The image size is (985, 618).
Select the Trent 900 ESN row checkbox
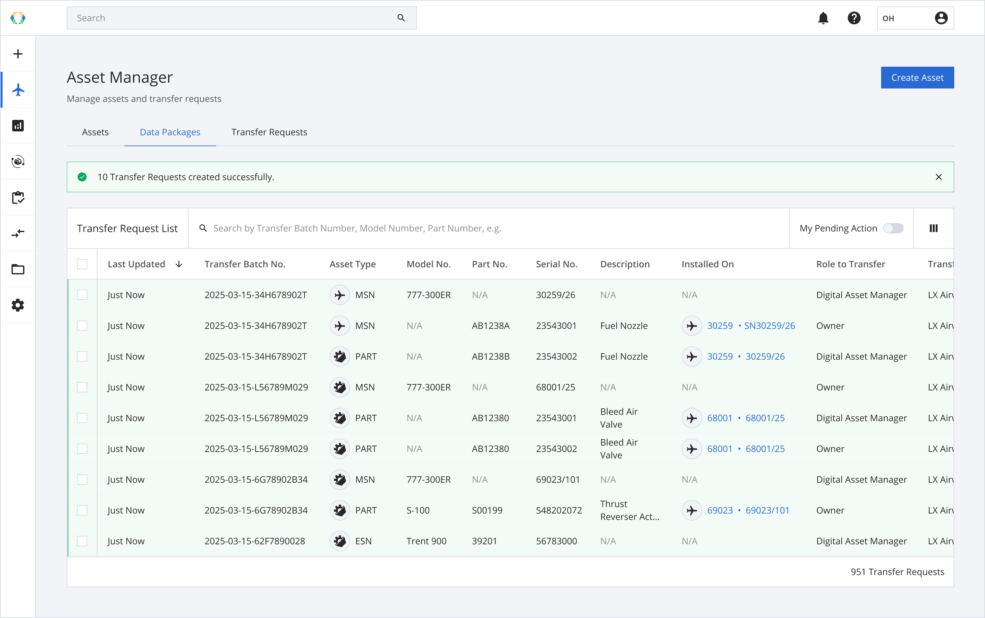tap(82, 541)
